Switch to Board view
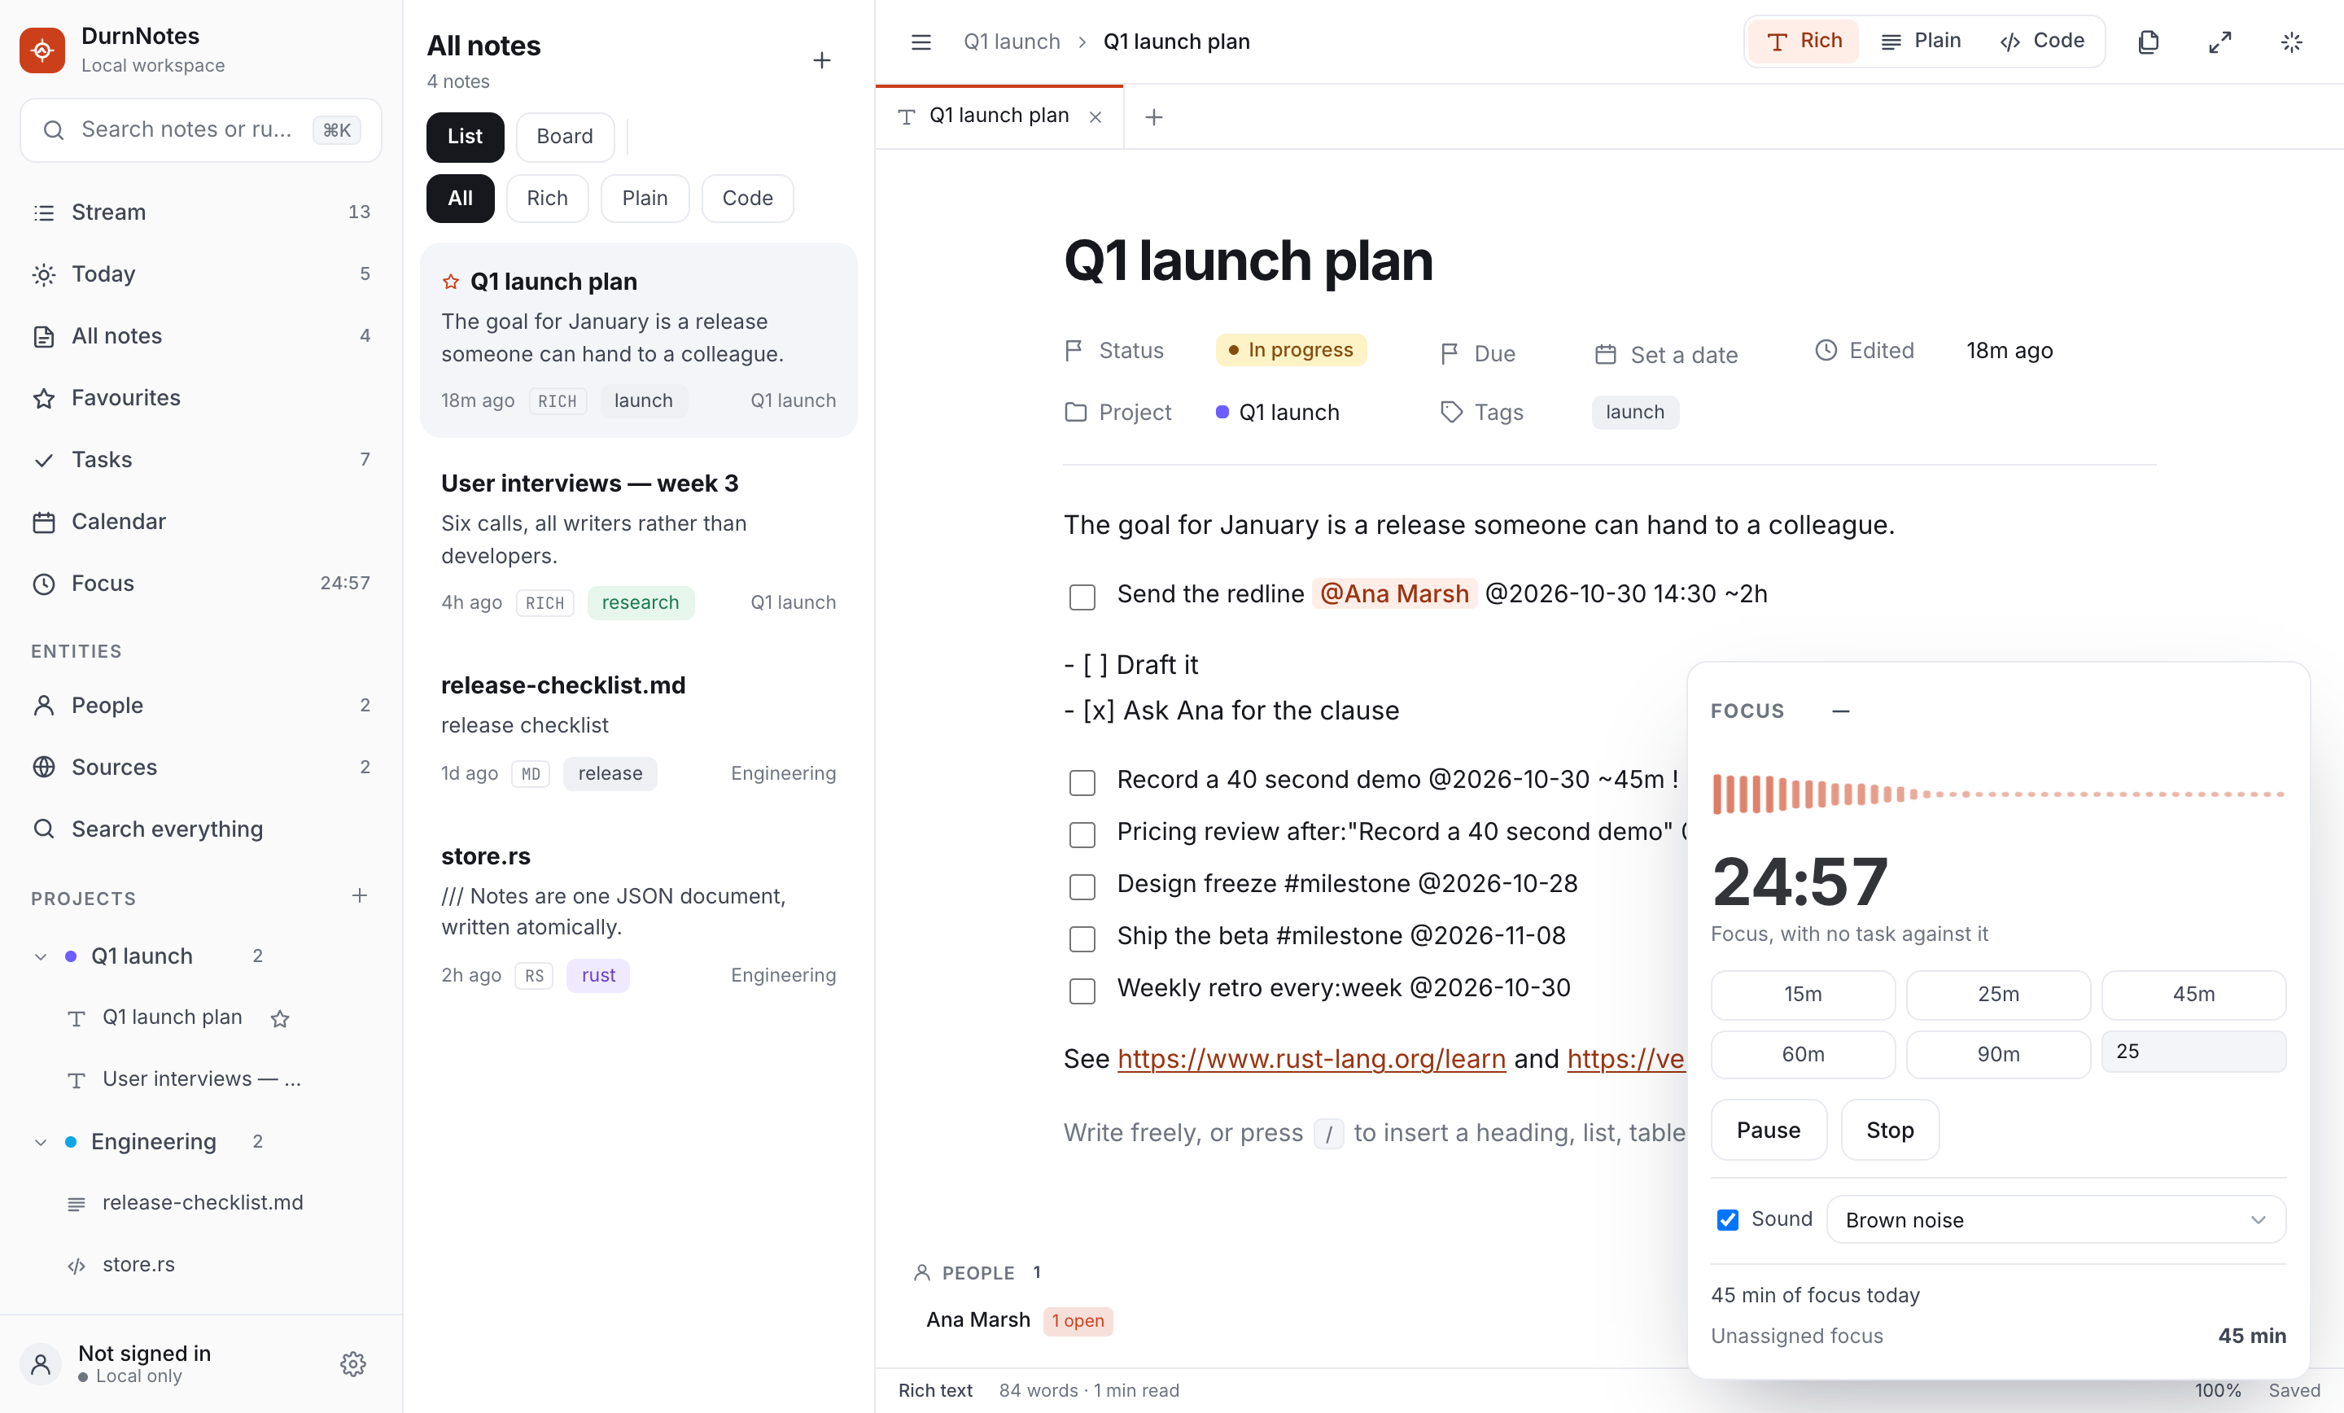This screenshot has height=1413, width=2344. pyautogui.click(x=564, y=136)
